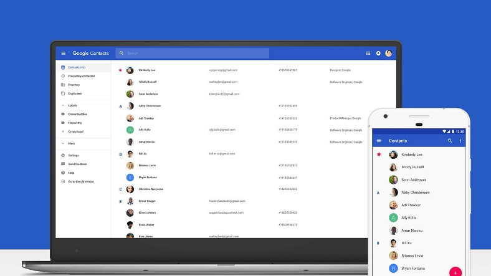Collapse the Labels section in sidebar

[63, 105]
